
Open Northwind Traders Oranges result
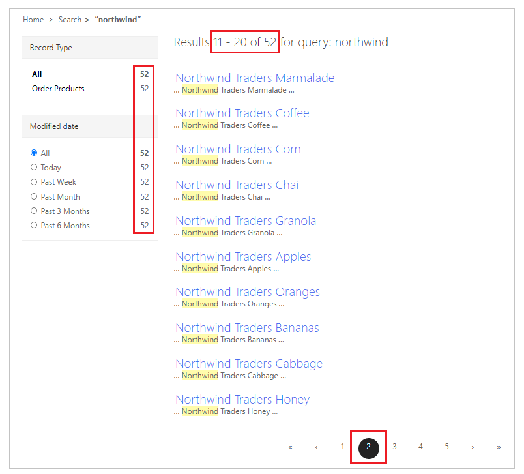(248, 292)
